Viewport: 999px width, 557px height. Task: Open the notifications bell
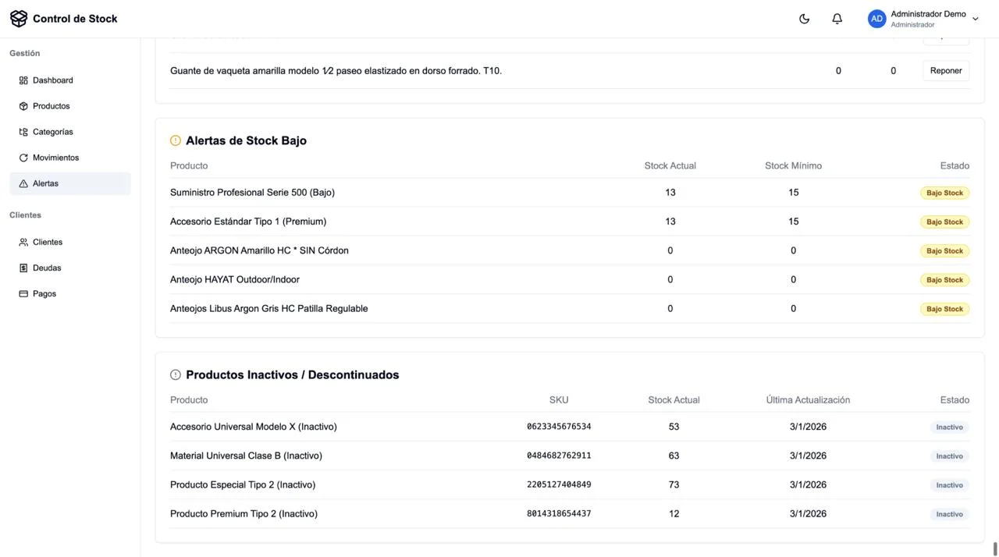pyautogui.click(x=837, y=19)
